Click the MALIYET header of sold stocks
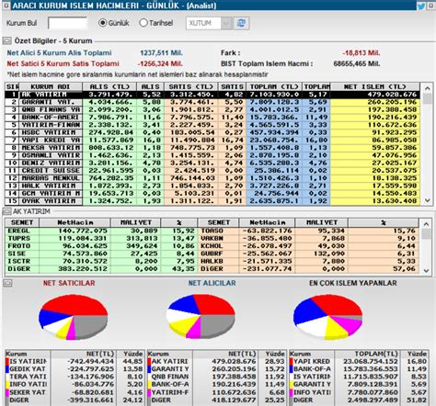 point(321,222)
